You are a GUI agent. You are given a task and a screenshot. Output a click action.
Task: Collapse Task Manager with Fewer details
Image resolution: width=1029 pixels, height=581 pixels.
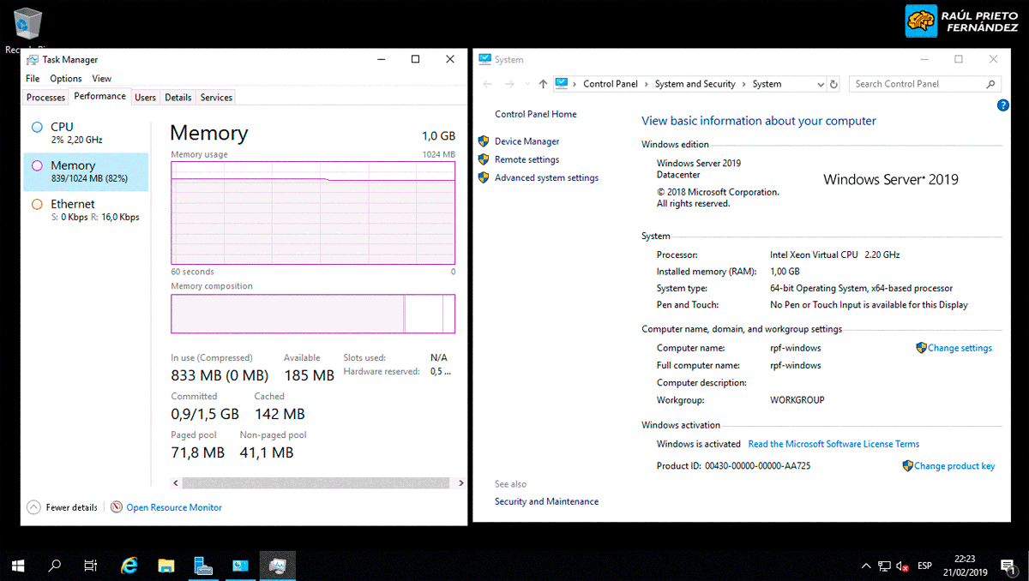tap(63, 507)
